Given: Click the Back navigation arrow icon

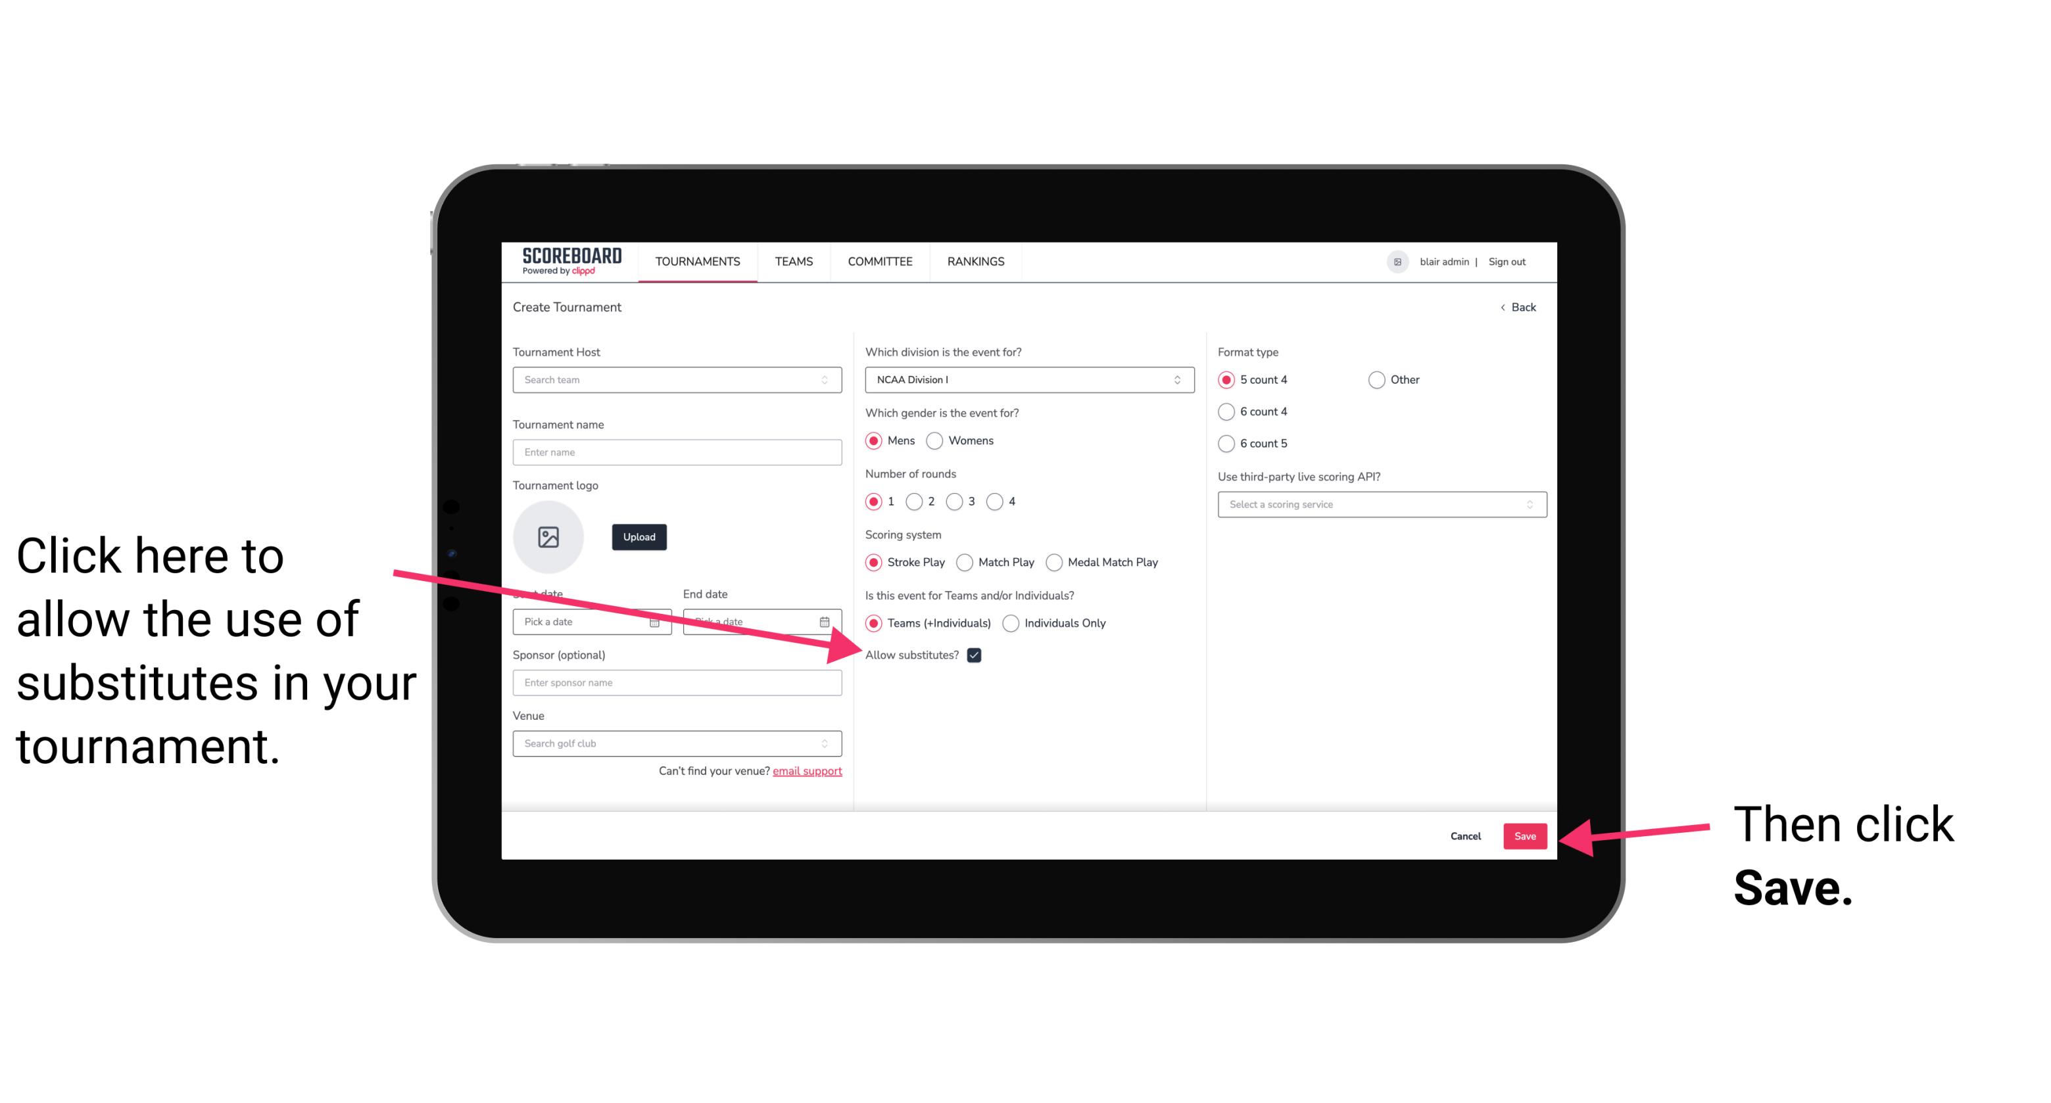Looking at the screenshot, I should [1504, 306].
